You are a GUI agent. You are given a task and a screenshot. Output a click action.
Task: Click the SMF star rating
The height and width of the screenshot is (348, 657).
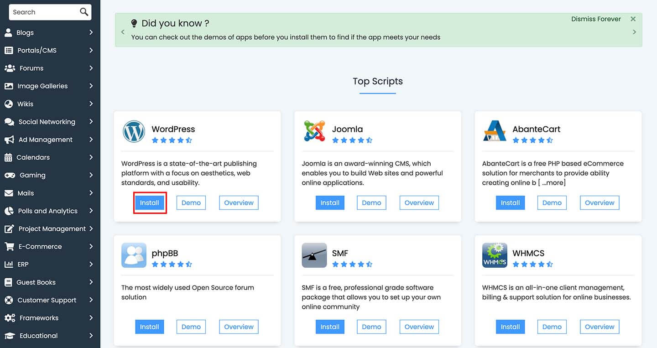pos(353,264)
